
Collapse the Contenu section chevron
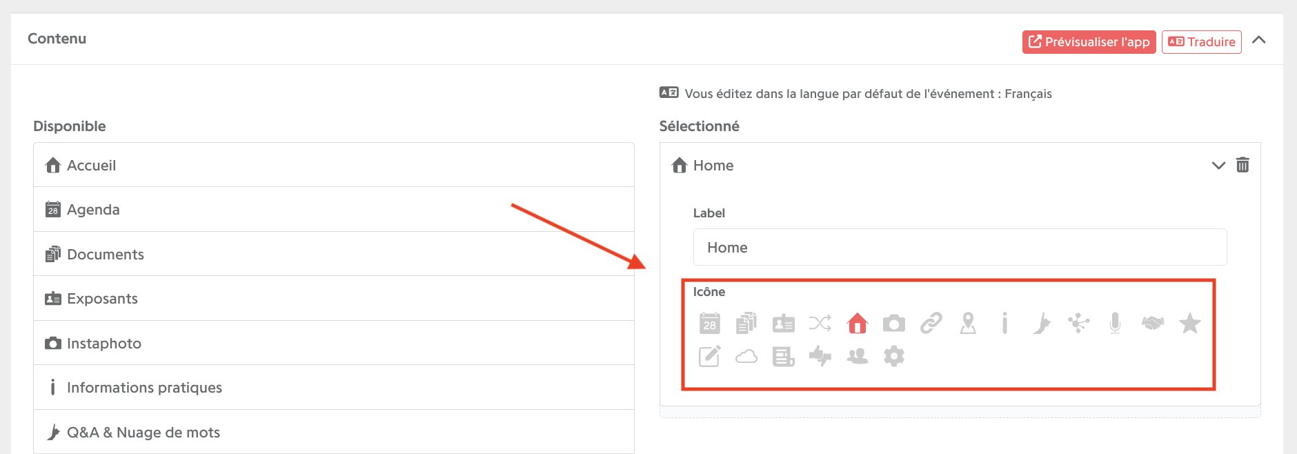click(1258, 40)
